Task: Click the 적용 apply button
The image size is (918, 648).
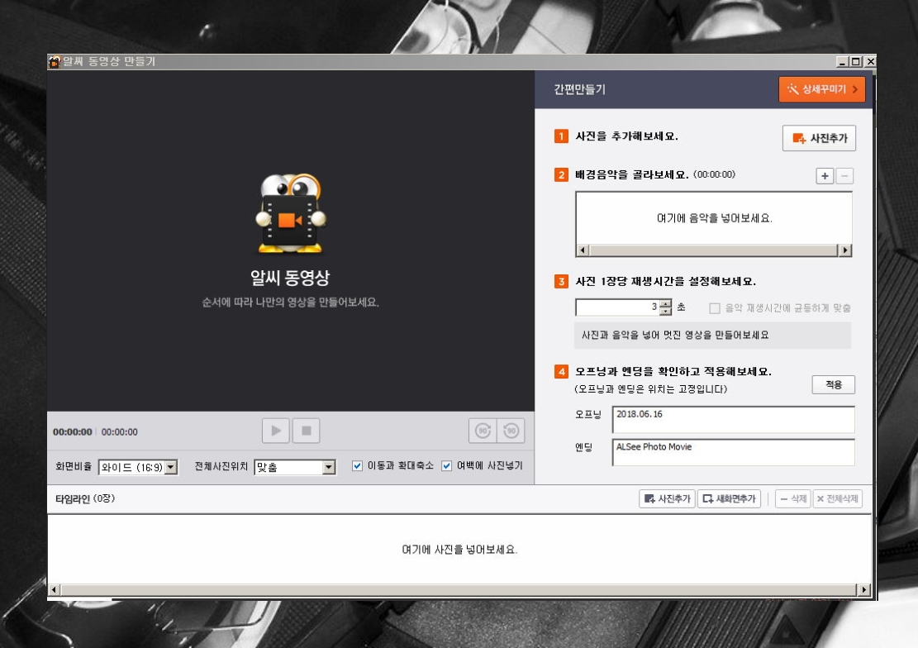Action: click(833, 384)
